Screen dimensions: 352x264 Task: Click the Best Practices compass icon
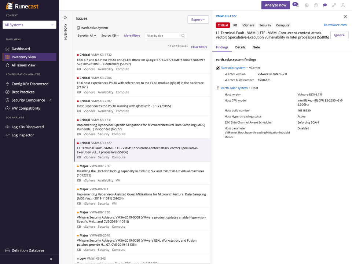click(x=7, y=92)
